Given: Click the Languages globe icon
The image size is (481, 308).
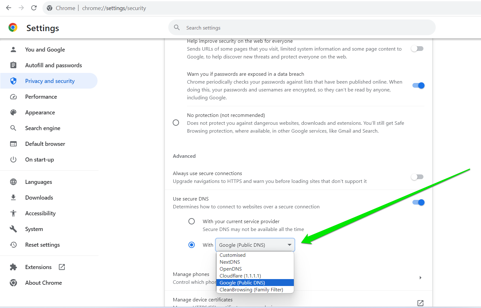Looking at the screenshot, I should tap(13, 182).
